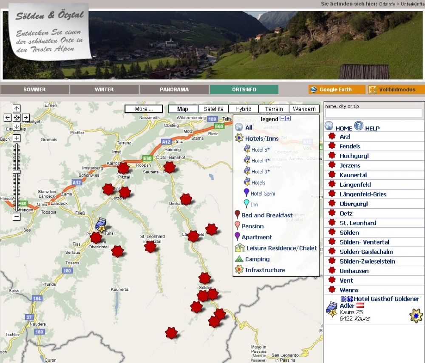Click the map zoom slider handle
The image size is (425, 363).
(17, 172)
